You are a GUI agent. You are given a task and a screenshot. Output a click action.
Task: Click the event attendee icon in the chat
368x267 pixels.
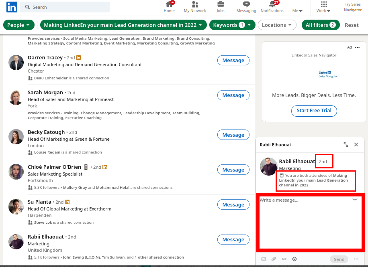coord(281,175)
